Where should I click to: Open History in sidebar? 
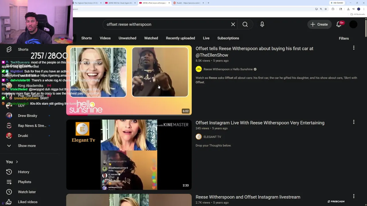24,172
